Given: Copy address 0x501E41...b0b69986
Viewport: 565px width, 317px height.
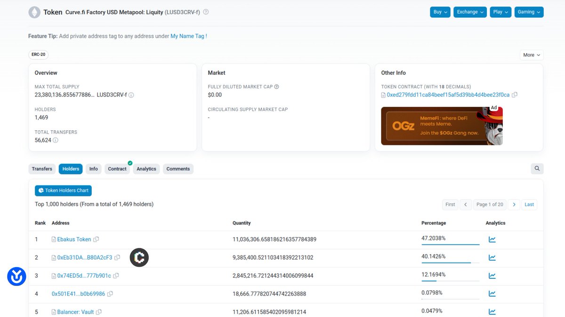Looking at the screenshot, I should pyautogui.click(x=110, y=294).
